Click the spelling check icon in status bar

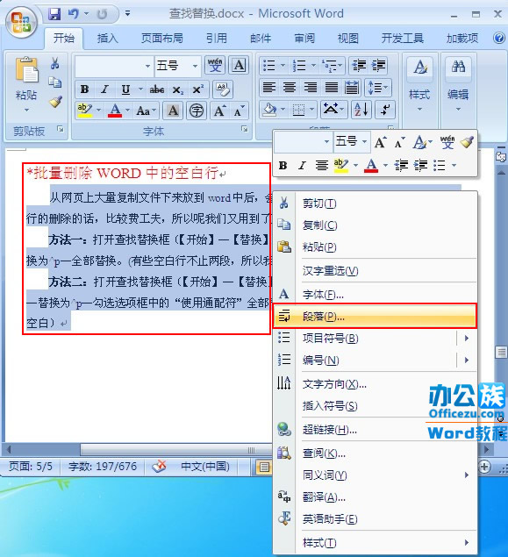[159, 466]
